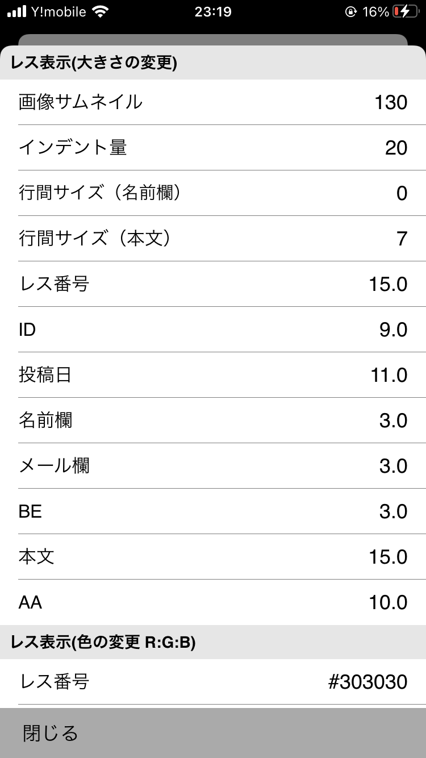The height and width of the screenshot is (758, 426).
Task: Edit the レス番号 size value 15.0
Action: pos(388,284)
